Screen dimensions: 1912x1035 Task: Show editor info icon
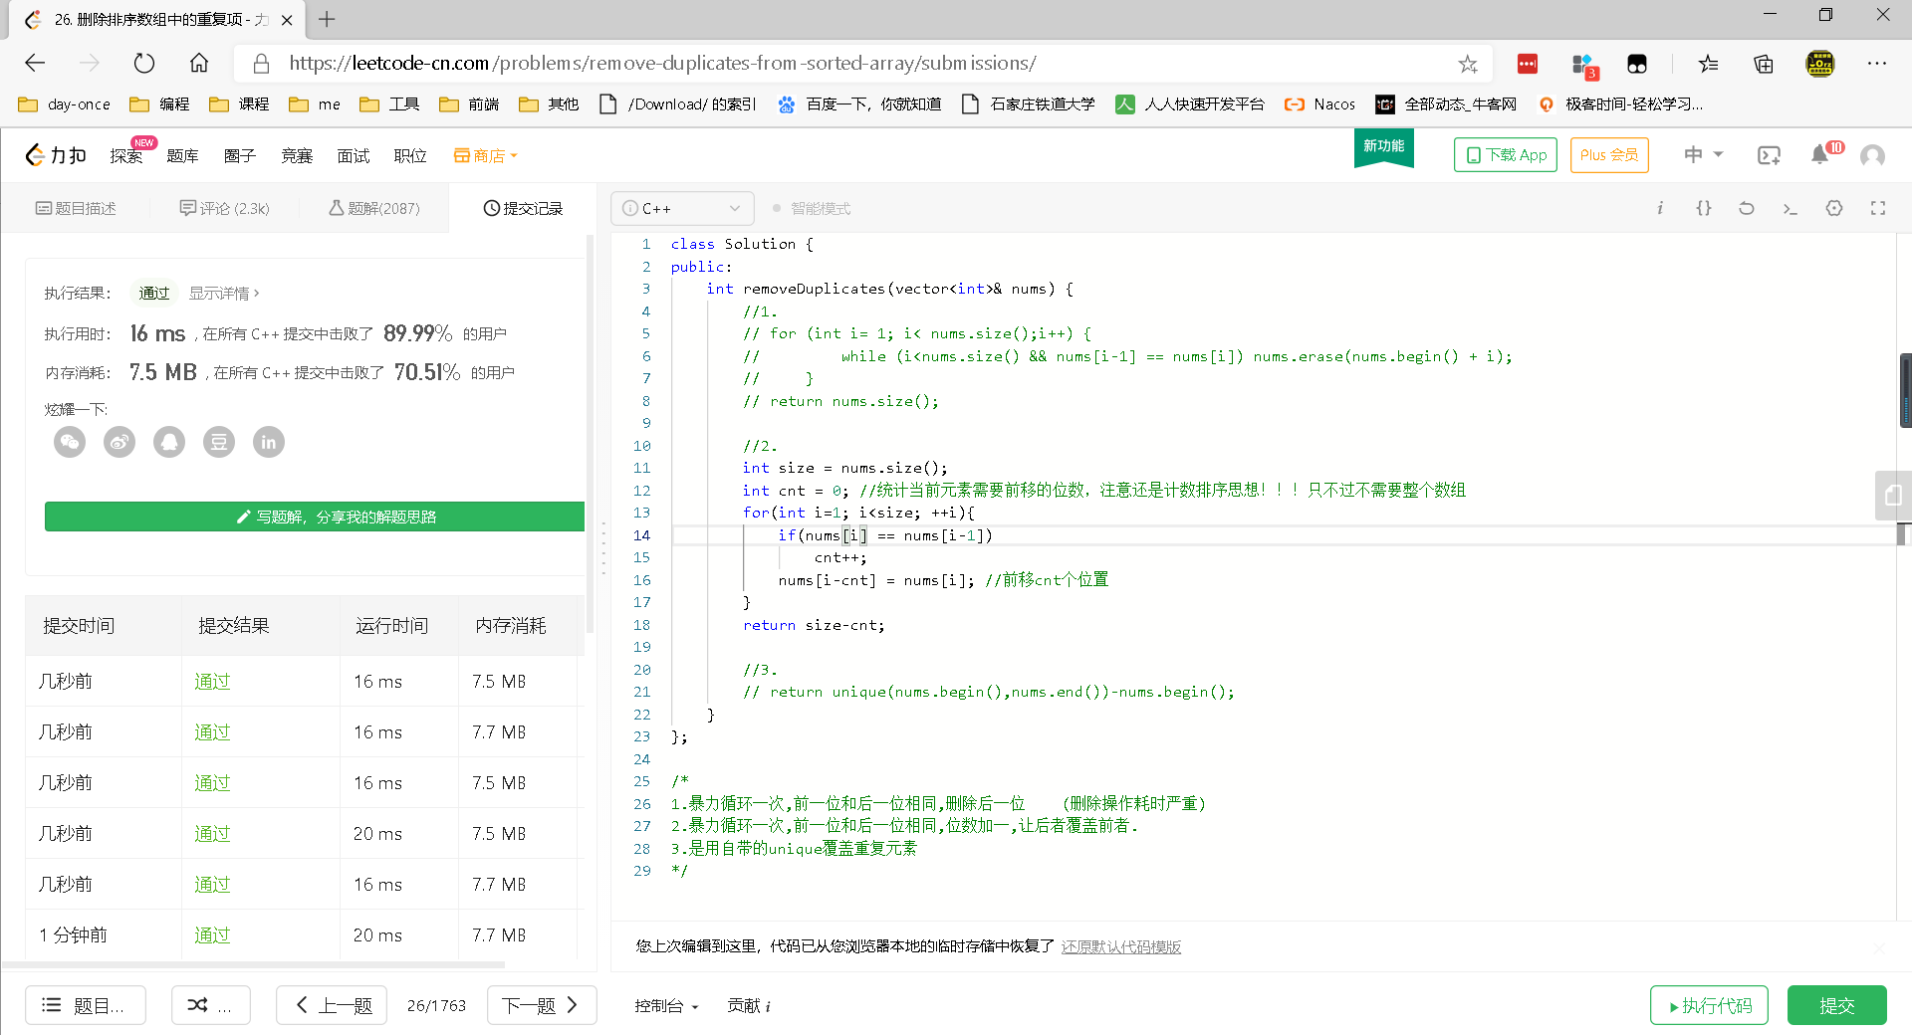pyautogui.click(x=1660, y=208)
